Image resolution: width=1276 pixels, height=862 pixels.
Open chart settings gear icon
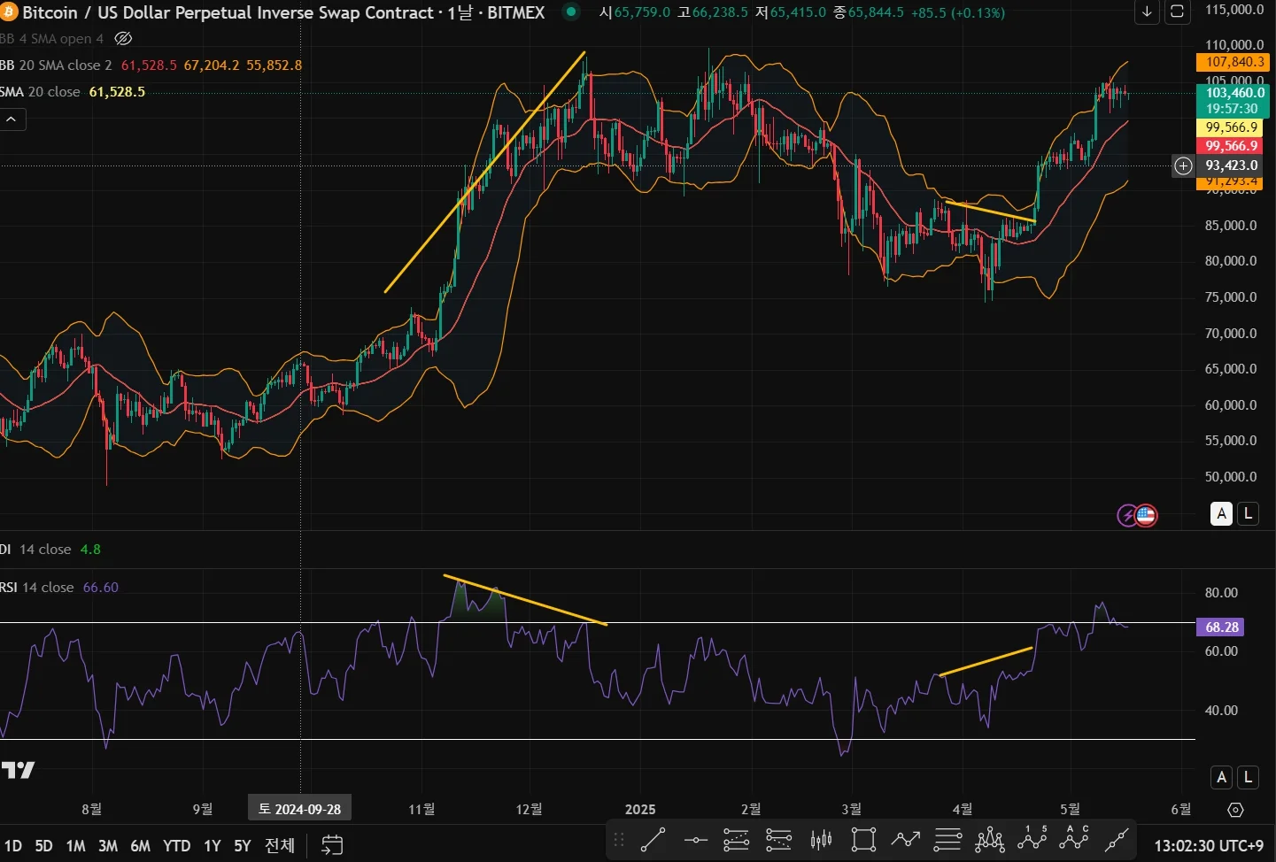tap(1235, 809)
